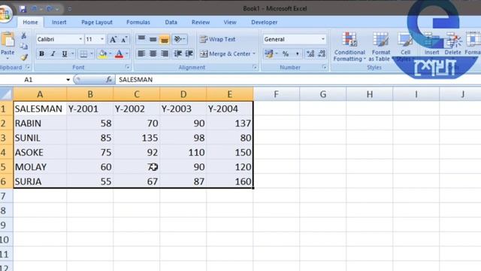
Task: Open the Formulas tab
Action: tap(138, 22)
